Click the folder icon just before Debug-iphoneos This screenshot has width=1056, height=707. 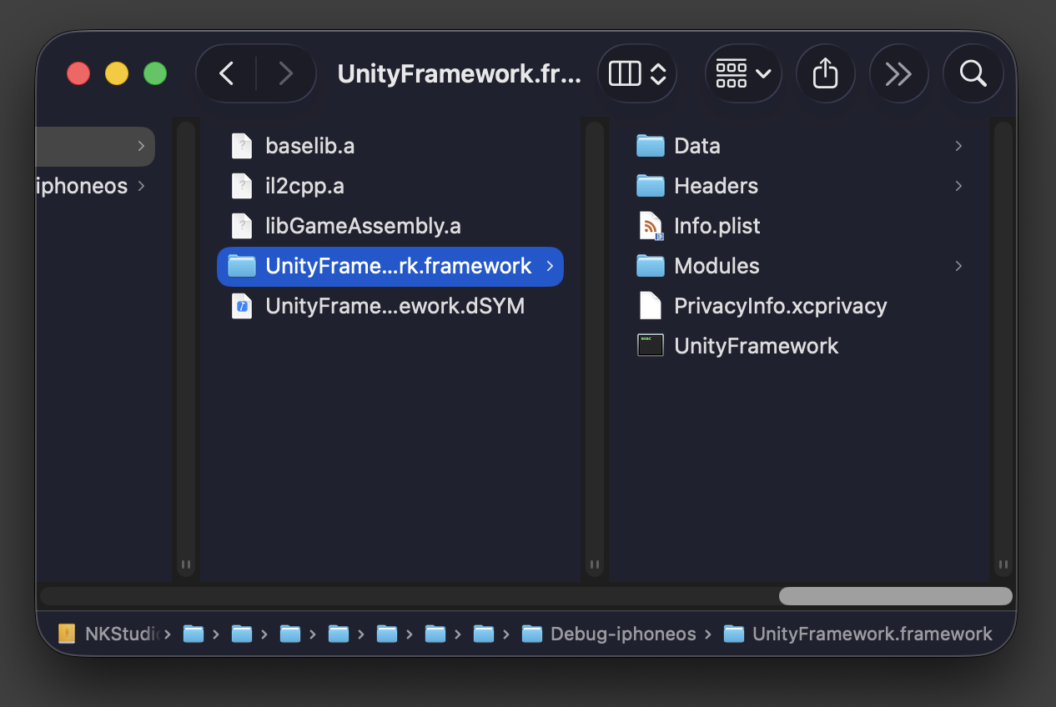point(484,634)
